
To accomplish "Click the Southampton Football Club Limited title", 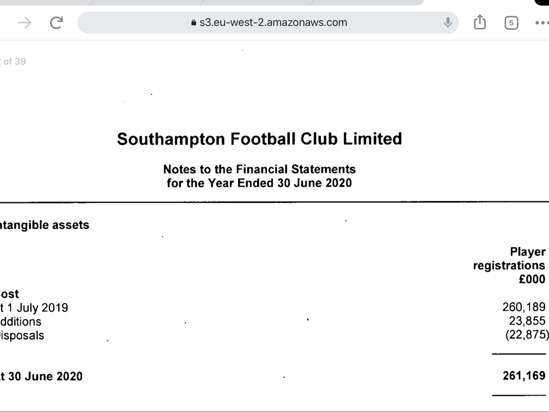I will [259, 139].
